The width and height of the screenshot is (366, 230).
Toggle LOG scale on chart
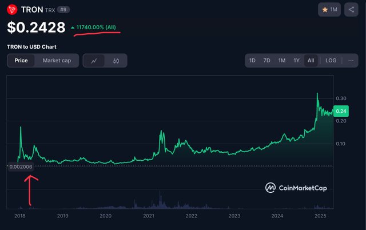331,61
